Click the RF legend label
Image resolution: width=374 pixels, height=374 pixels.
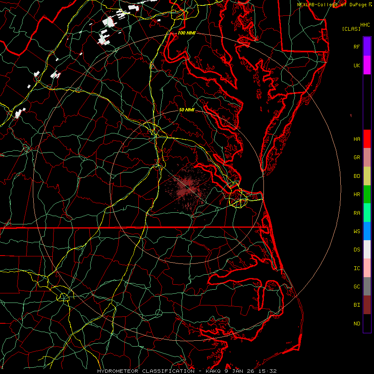357,47
